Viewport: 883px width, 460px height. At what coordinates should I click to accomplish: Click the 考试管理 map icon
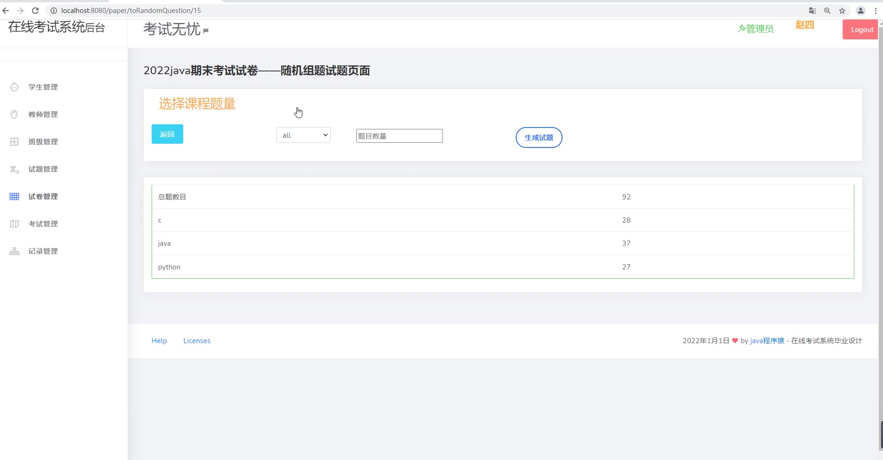point(14,224)
